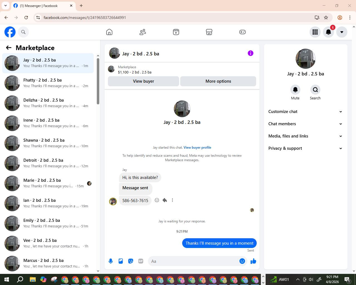Open the Facebook menu grid icon

(315, 32)
